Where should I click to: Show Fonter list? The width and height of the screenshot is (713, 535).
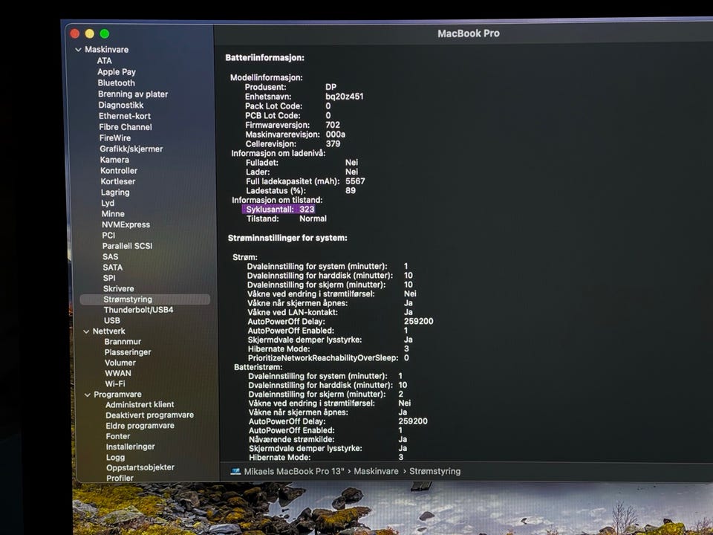pyautogui.click(x=118, y=436)
